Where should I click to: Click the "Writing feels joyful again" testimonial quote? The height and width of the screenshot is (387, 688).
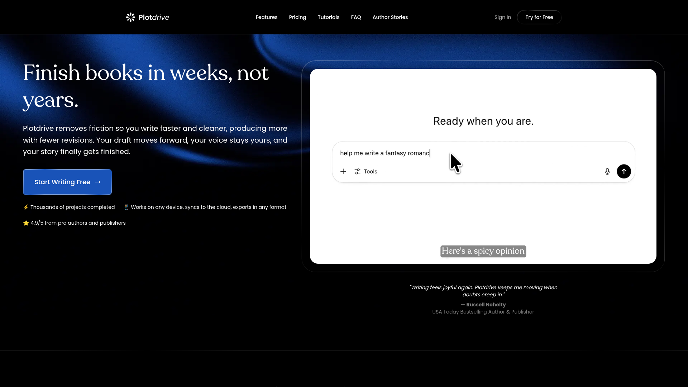coord(483,291)
